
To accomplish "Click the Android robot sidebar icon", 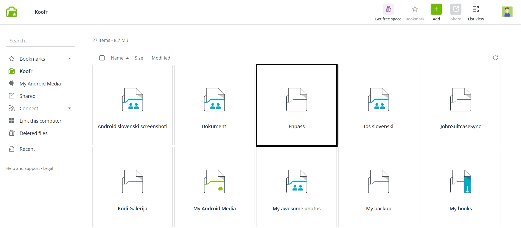I will tap(12, 83).
